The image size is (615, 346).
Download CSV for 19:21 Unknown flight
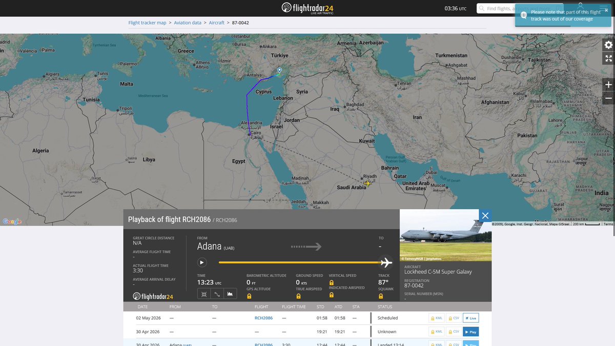453,332
